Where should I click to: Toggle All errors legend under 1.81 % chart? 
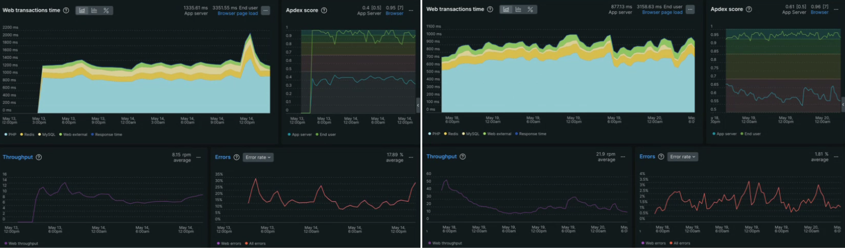[680, 243]
